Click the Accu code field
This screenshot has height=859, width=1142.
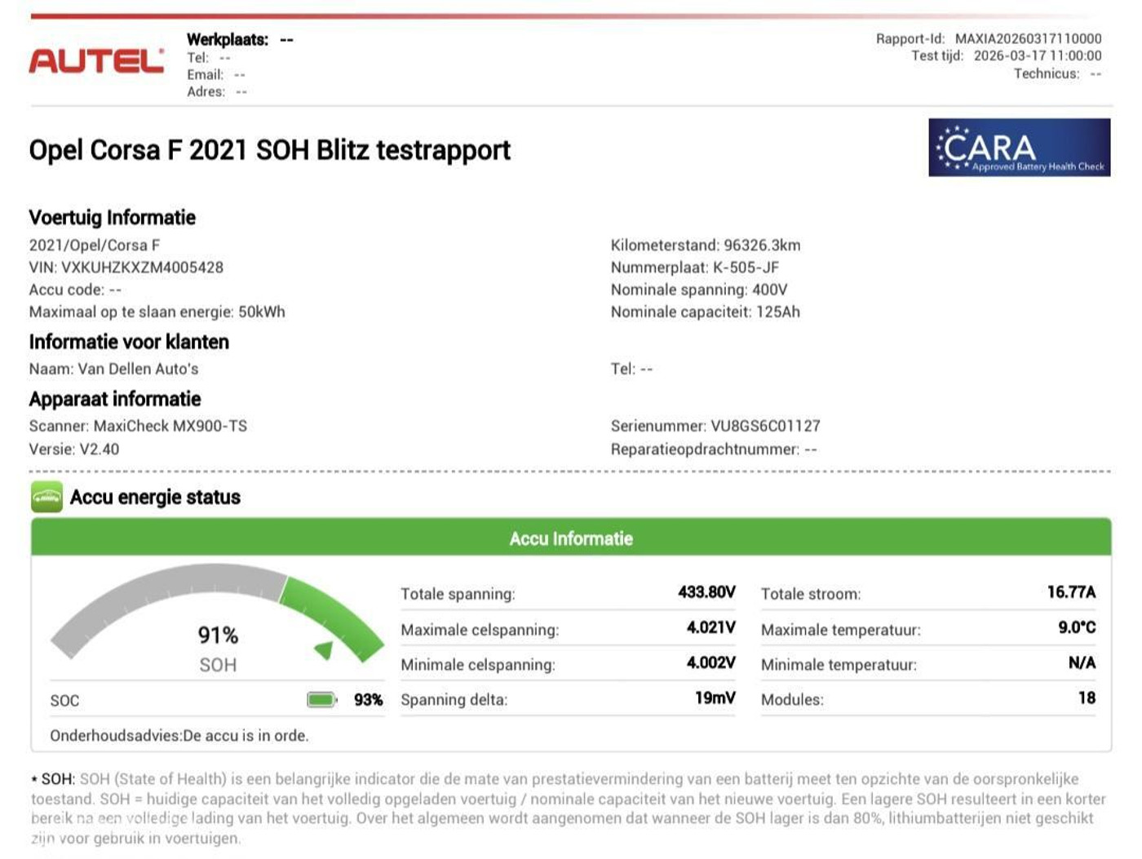(x=75, y=290)
